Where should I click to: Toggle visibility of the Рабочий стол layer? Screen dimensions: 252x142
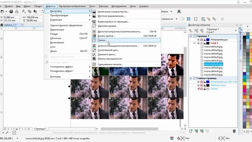198,85
